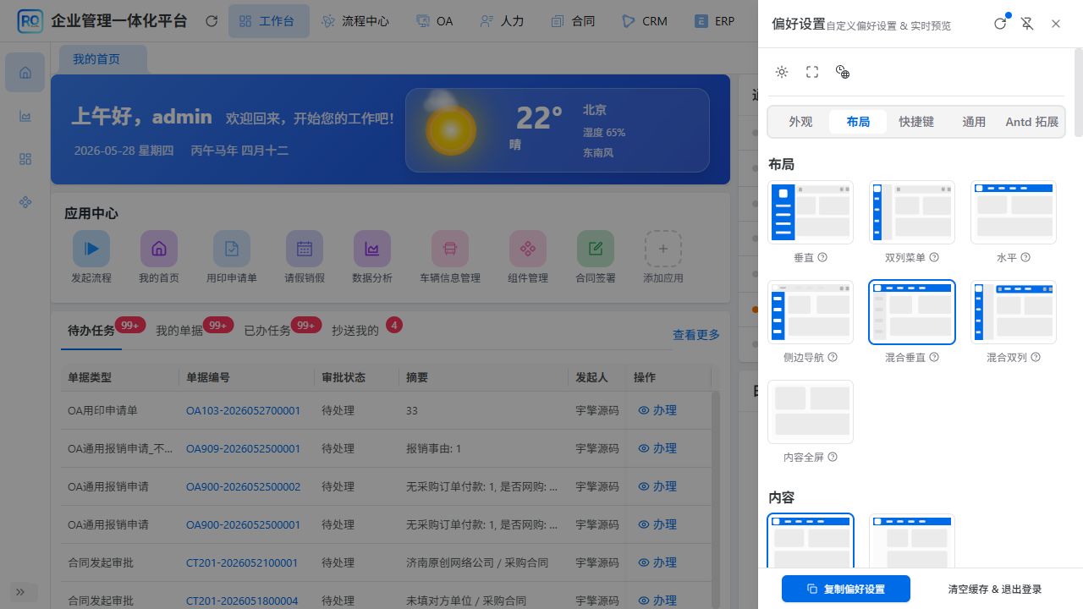Click the help icon next to 双列菜单
This screenshot has width=1083, height=609.
click(934, 257)
